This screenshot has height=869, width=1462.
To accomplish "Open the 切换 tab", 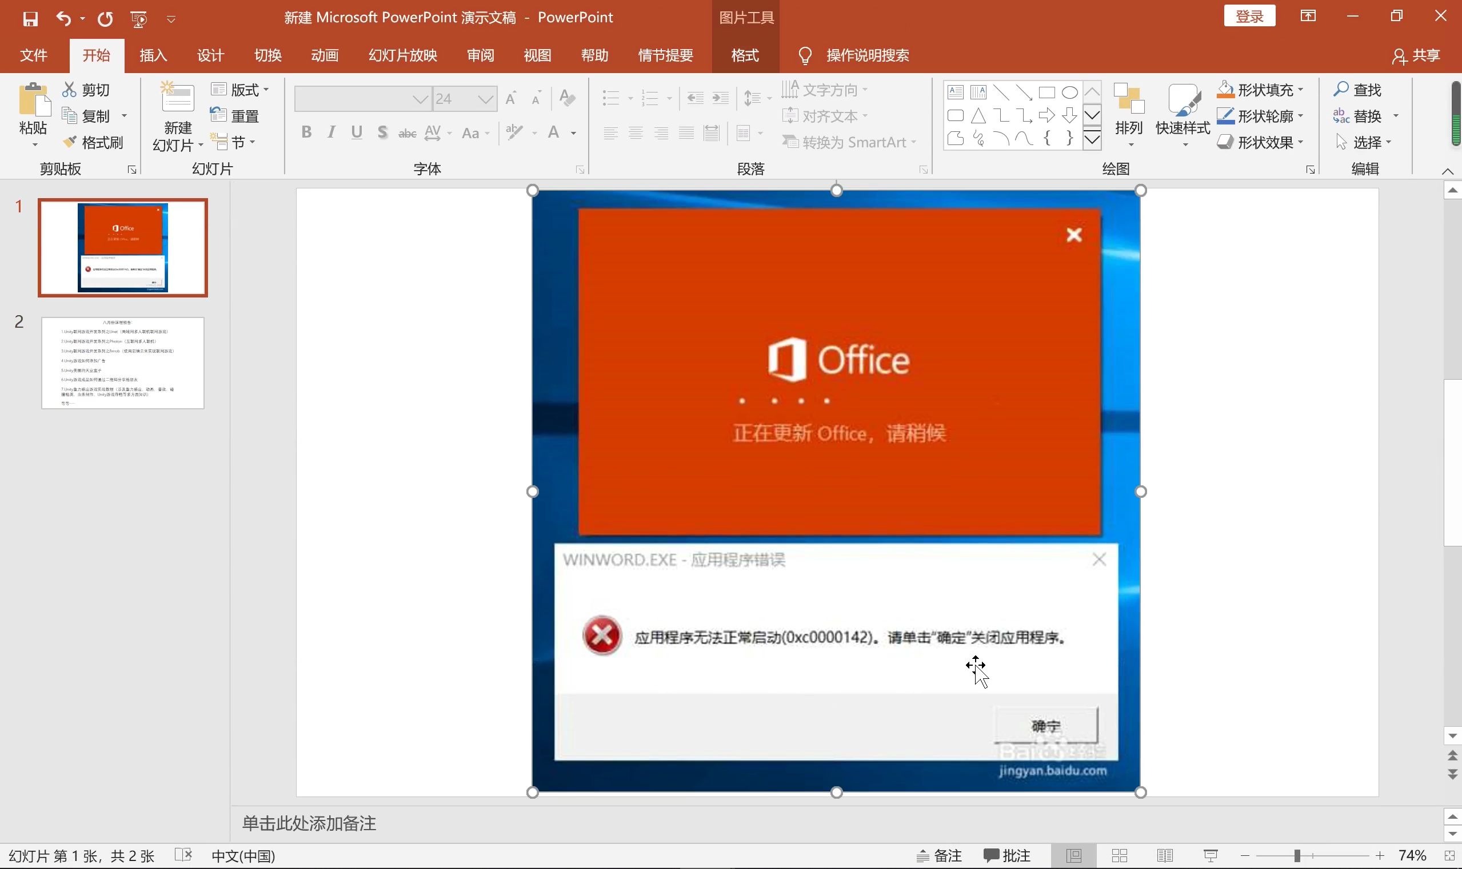I will pos(268,55).
